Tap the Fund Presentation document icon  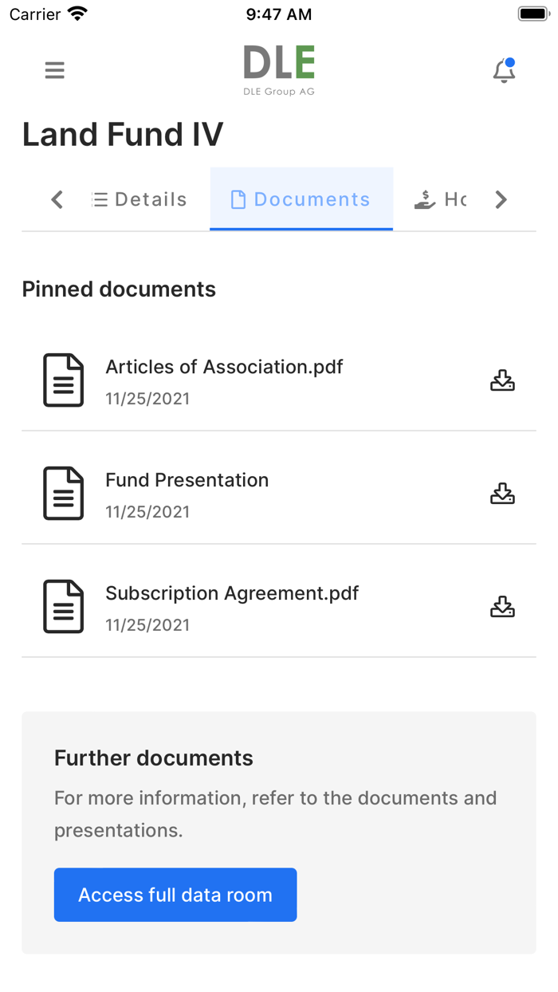63,494
